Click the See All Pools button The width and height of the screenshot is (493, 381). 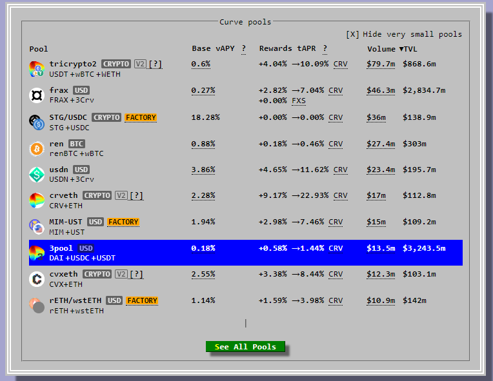pos(245,347)
